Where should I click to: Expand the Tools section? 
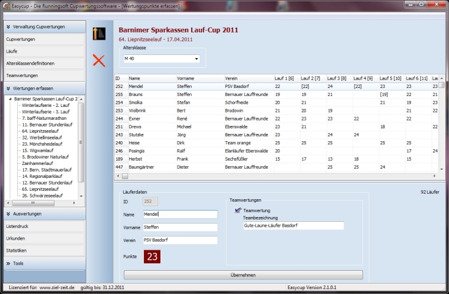(7, 263)
